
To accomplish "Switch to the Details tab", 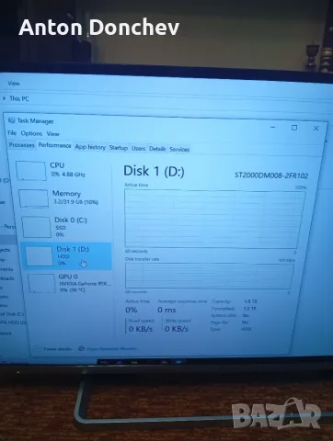I will (157, 149).
